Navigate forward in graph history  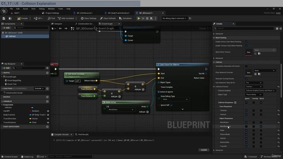(66, 28)
